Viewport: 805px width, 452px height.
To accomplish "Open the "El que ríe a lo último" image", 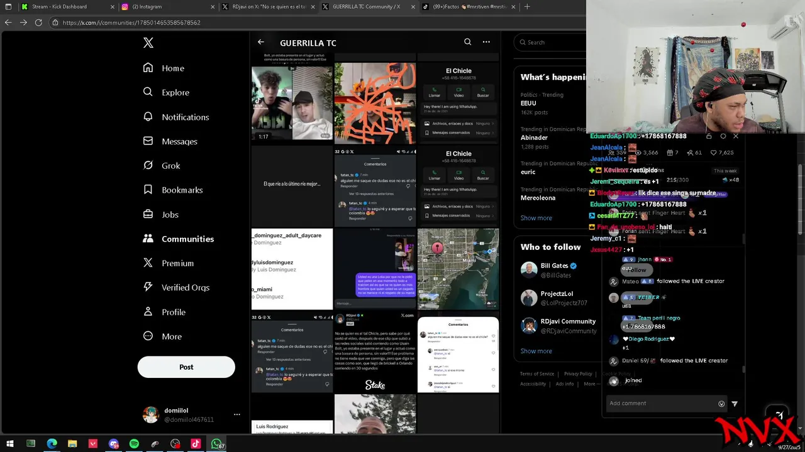I will pyautogui.click(x=292, y=186).
